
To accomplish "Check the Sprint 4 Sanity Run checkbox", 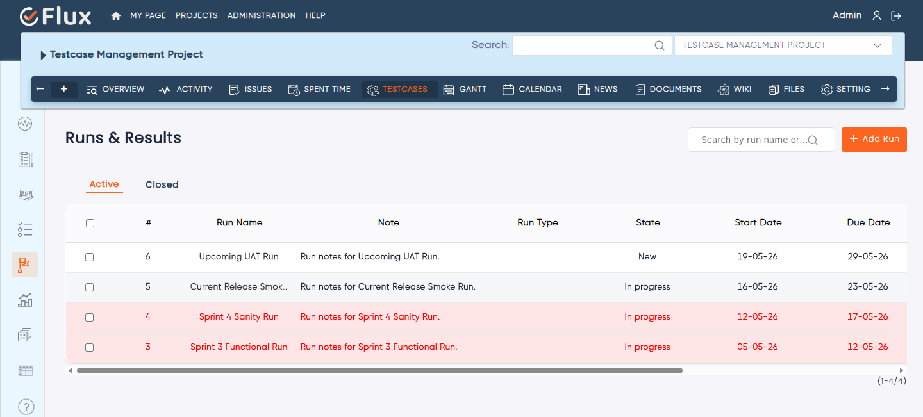I will point(90,317).
